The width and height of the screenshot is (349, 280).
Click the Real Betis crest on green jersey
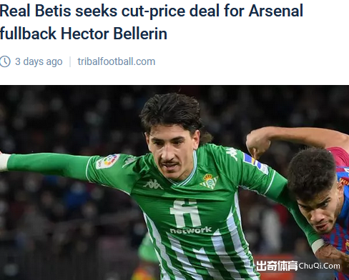[x=209, y=181]
